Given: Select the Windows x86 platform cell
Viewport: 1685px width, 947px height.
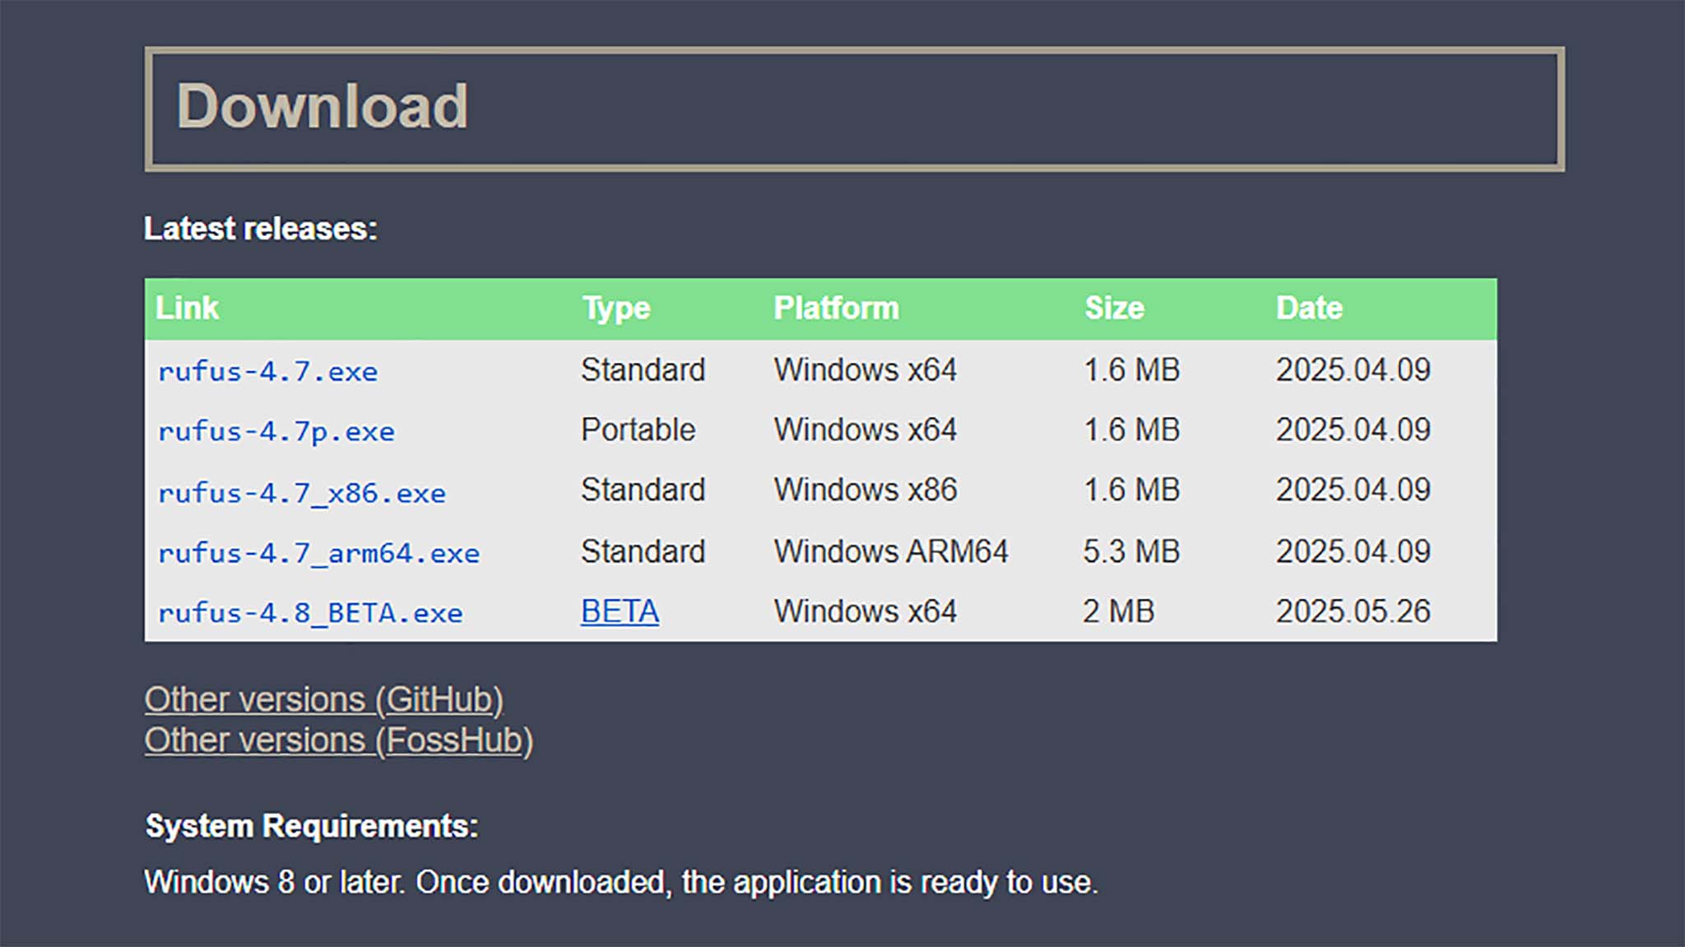Looking at the screenshot, I should [x=865, y=490].
